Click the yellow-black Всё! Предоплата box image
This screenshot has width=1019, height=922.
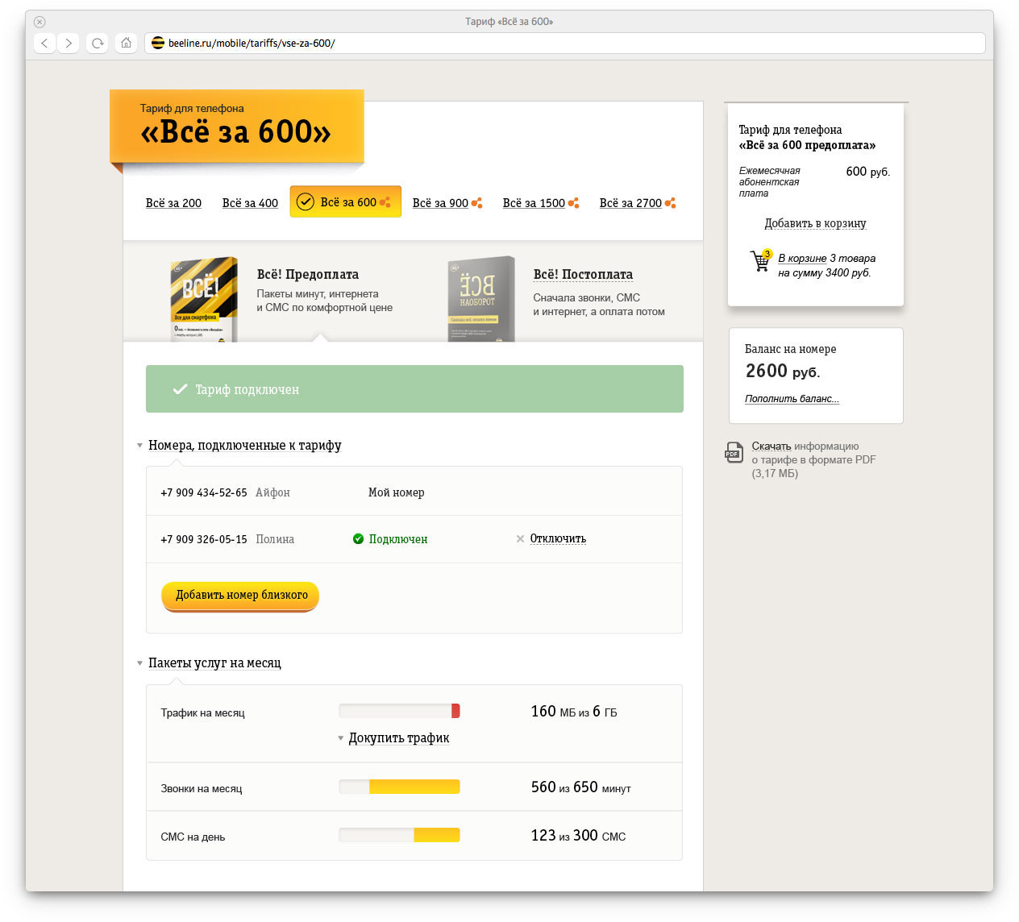203,299
